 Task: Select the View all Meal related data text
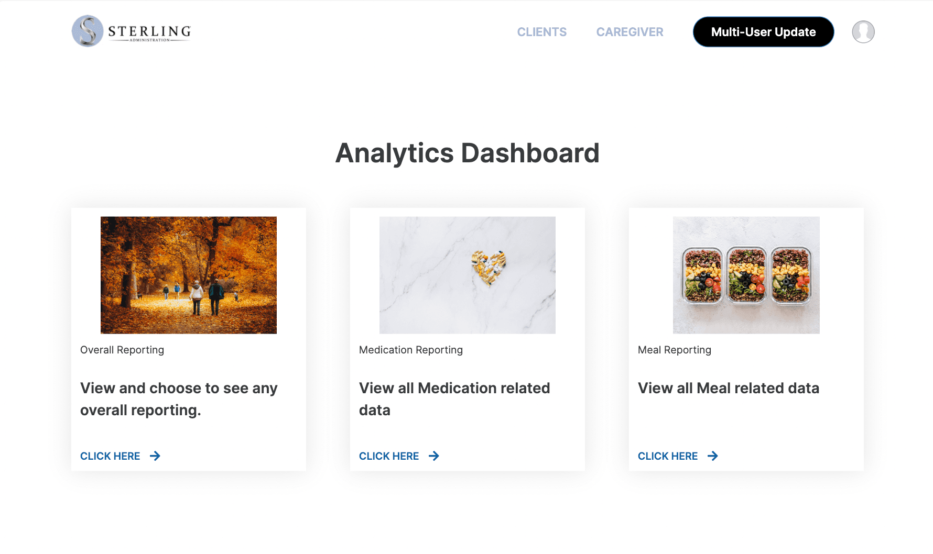tap(729, 388)
